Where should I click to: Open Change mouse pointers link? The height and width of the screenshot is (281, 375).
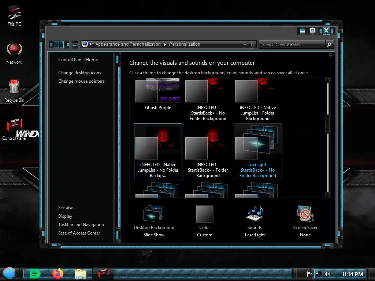(81, 81)
